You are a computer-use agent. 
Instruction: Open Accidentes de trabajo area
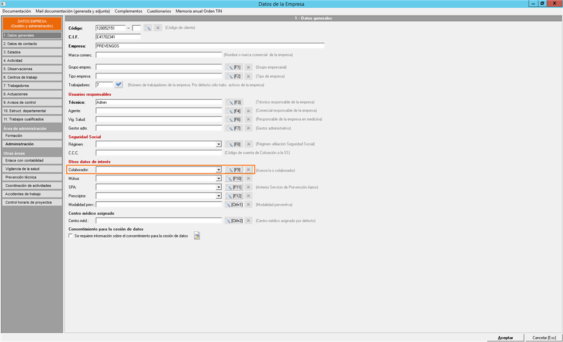(x=32, y=194)
